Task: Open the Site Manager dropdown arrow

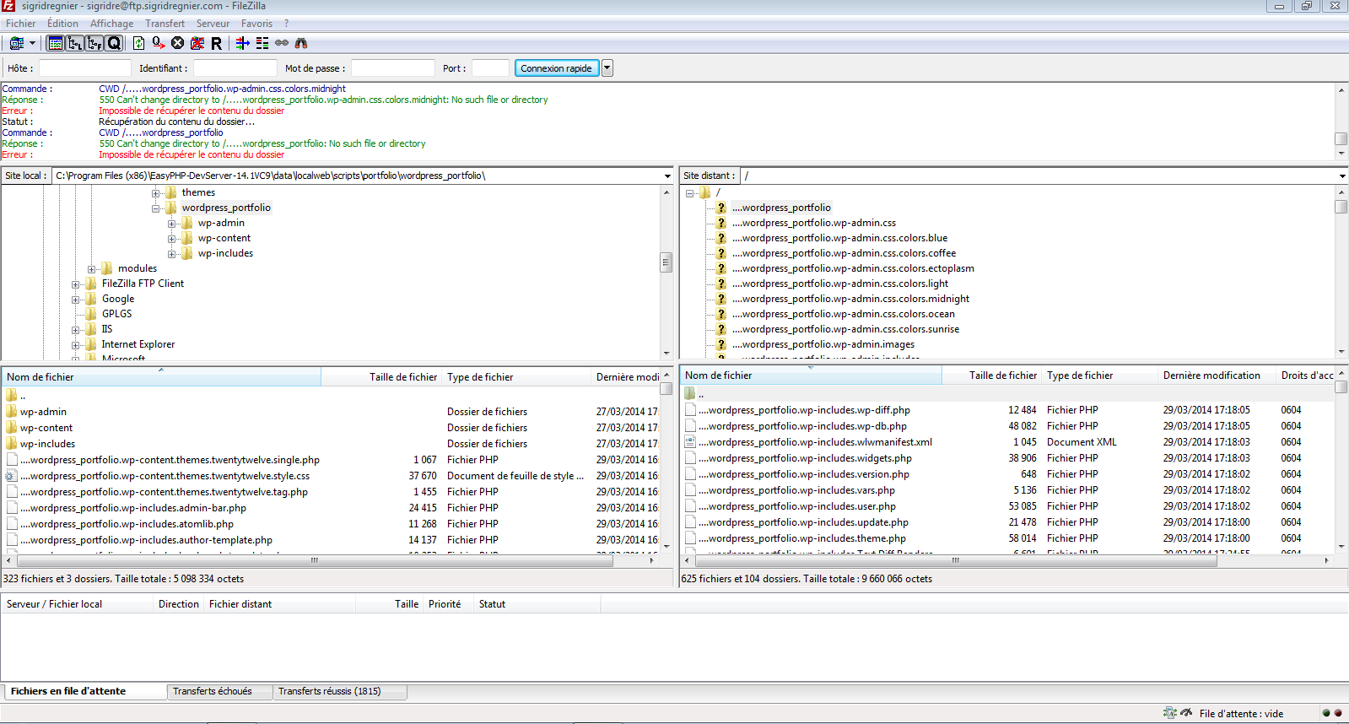Action: click(x=33, y=43)
